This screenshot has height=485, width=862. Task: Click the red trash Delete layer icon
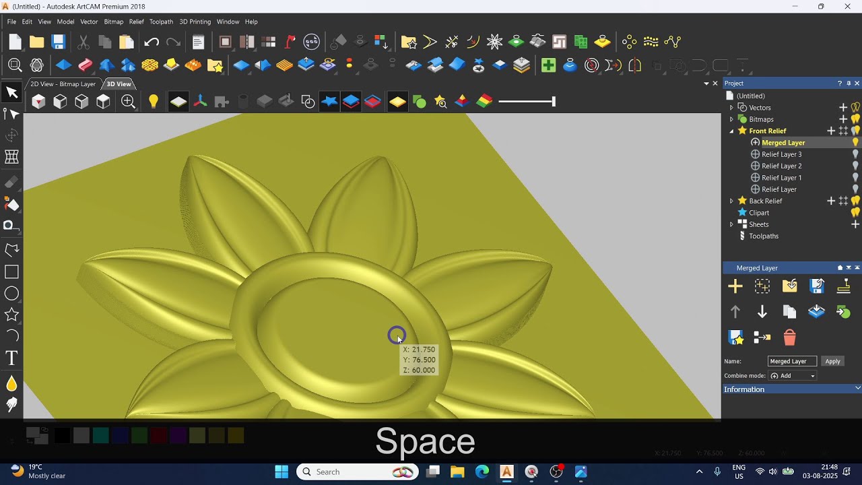(789, 337)
